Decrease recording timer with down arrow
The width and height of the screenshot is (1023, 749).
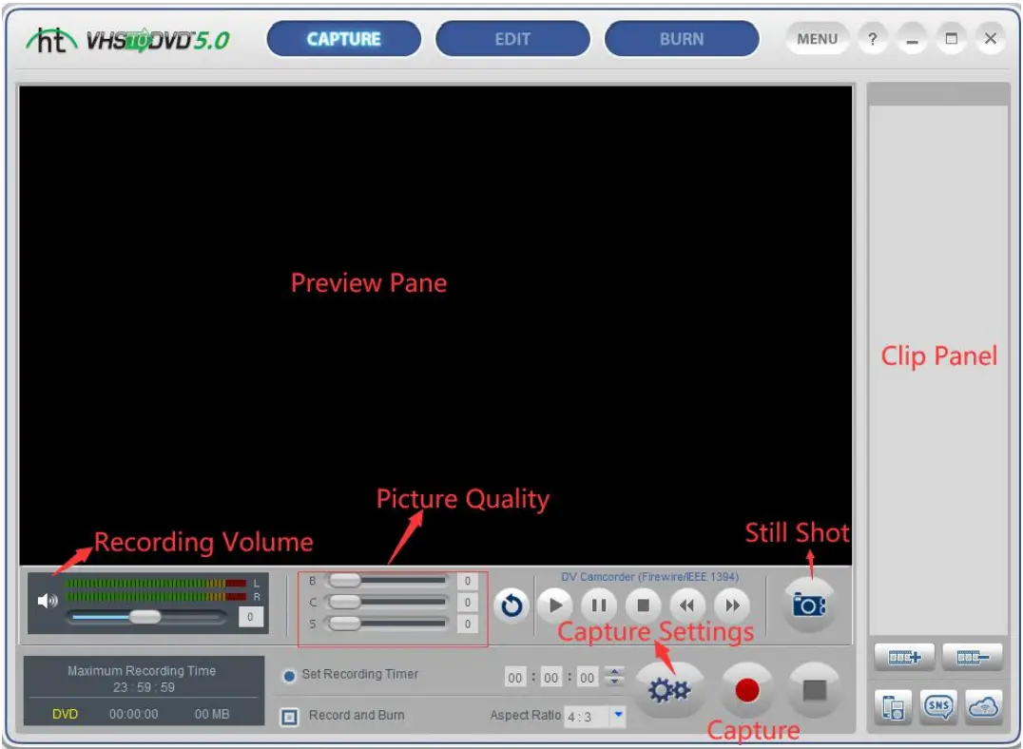[614, 682]
